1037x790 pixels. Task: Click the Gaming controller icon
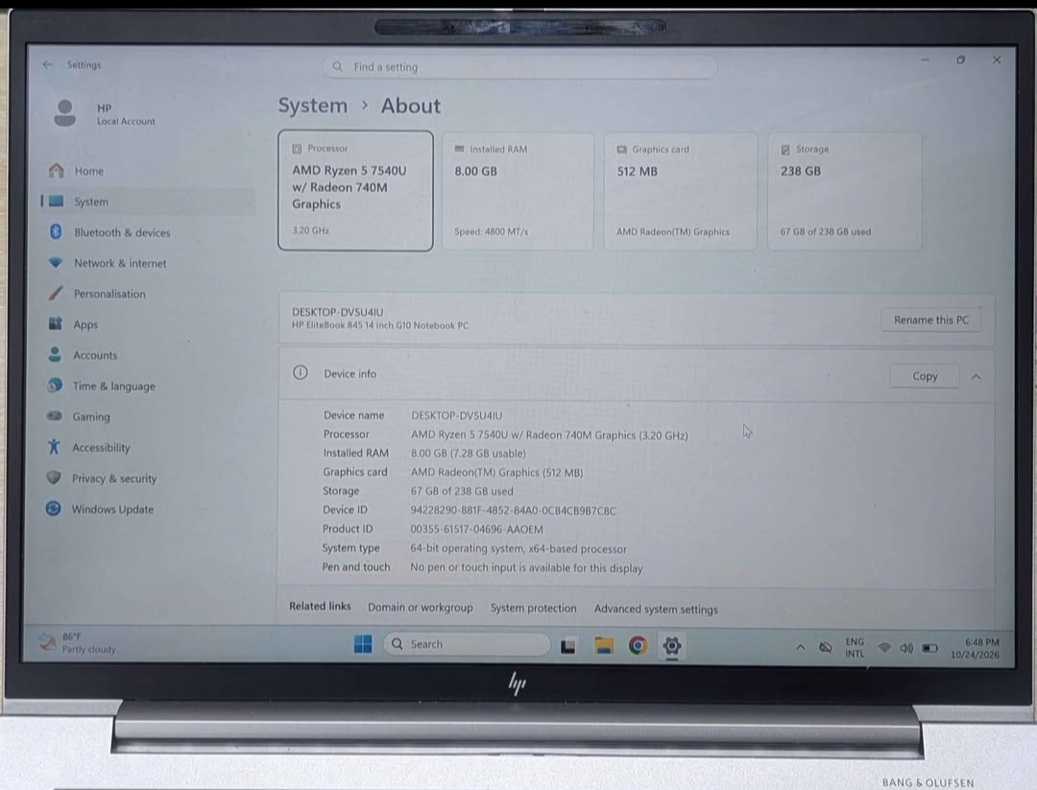pos(55,417)
